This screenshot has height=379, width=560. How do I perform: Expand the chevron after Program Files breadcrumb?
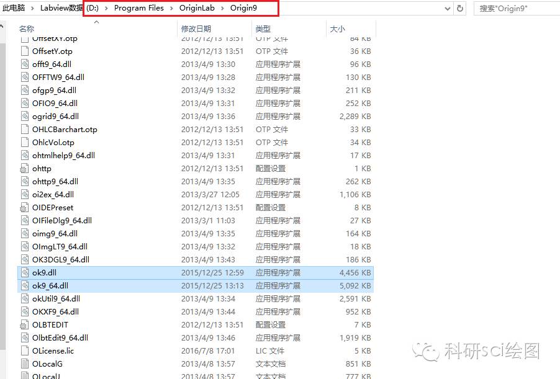tap(172, 9)
